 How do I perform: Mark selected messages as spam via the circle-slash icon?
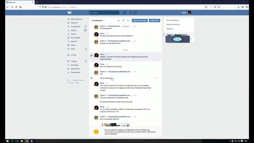[x=128, y=20]
